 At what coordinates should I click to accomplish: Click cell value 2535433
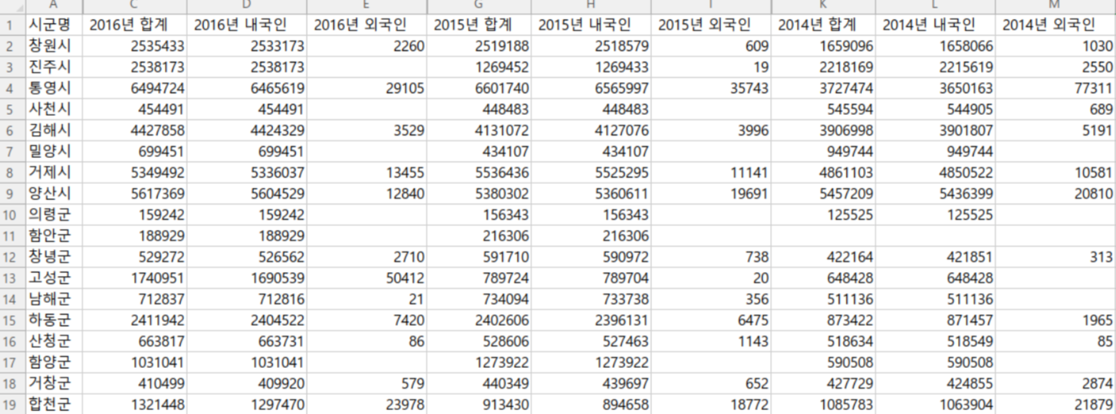[134, 45]
